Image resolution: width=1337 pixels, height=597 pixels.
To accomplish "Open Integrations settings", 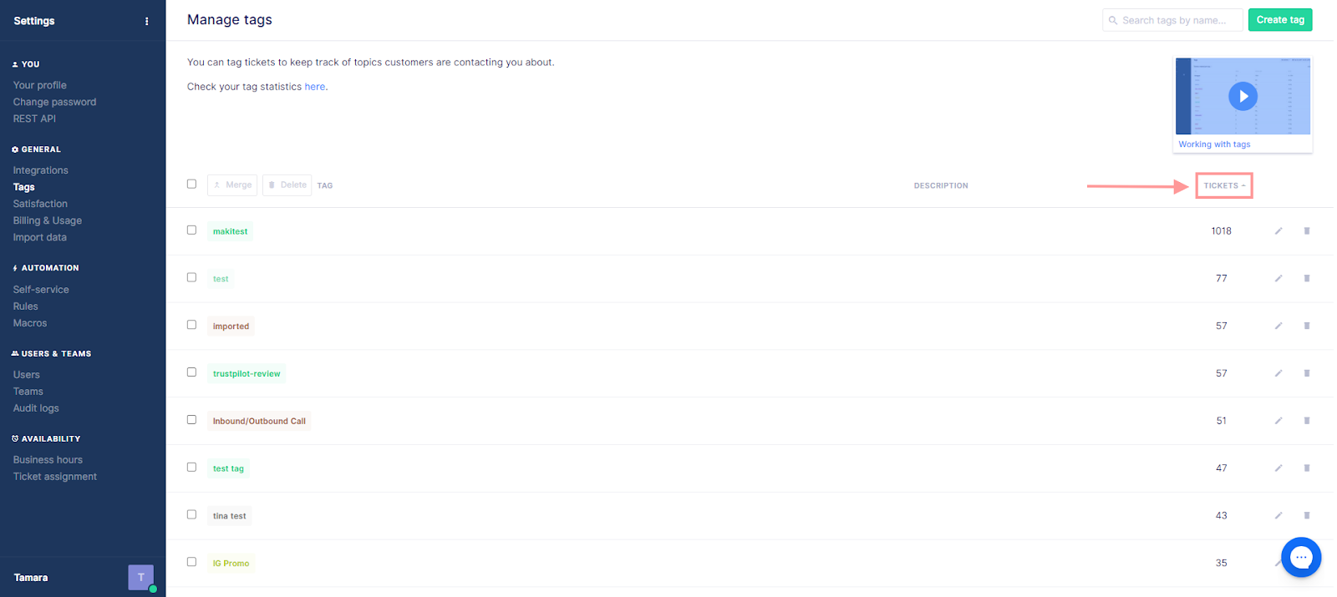I will pyautogui.click(x=41, y=170).
